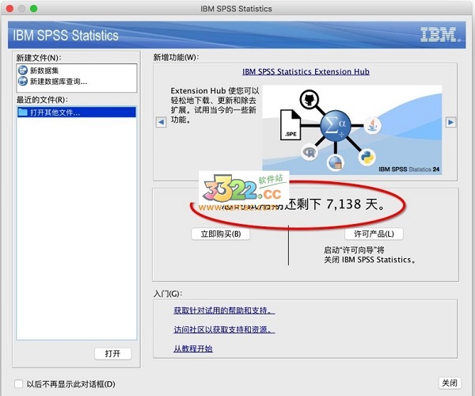This screenshot has width=475, height=396.
Task: Open 访问社区以获取支持和资源 link
Action: tap(224, 329)
